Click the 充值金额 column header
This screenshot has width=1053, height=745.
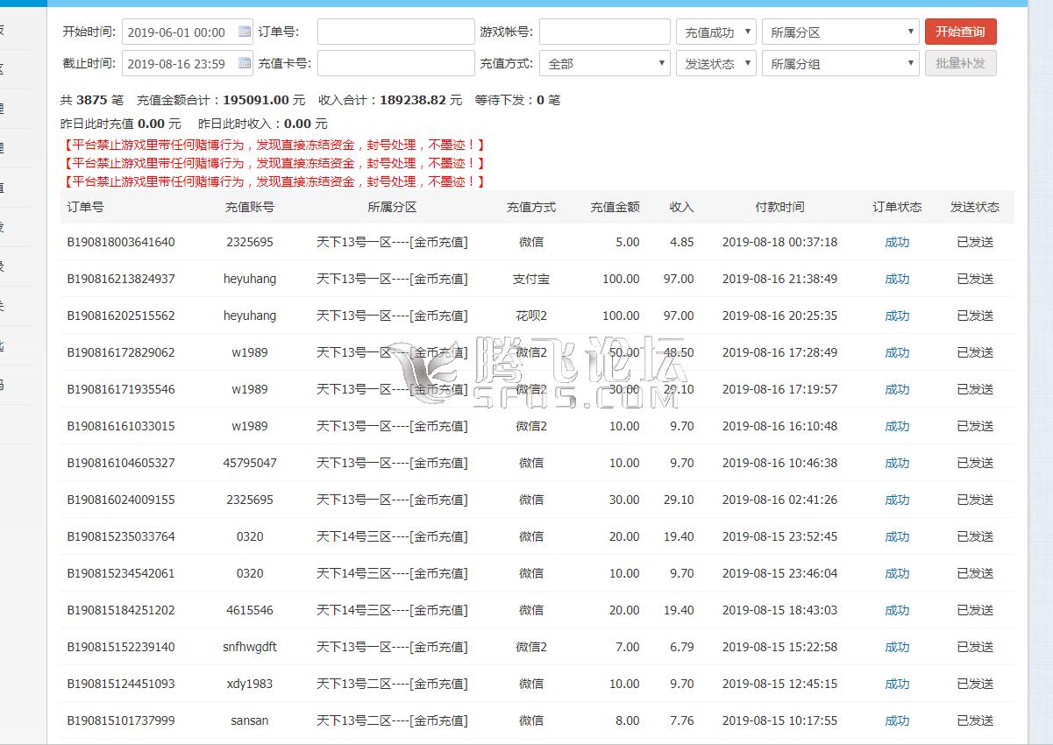pos(615,208)
